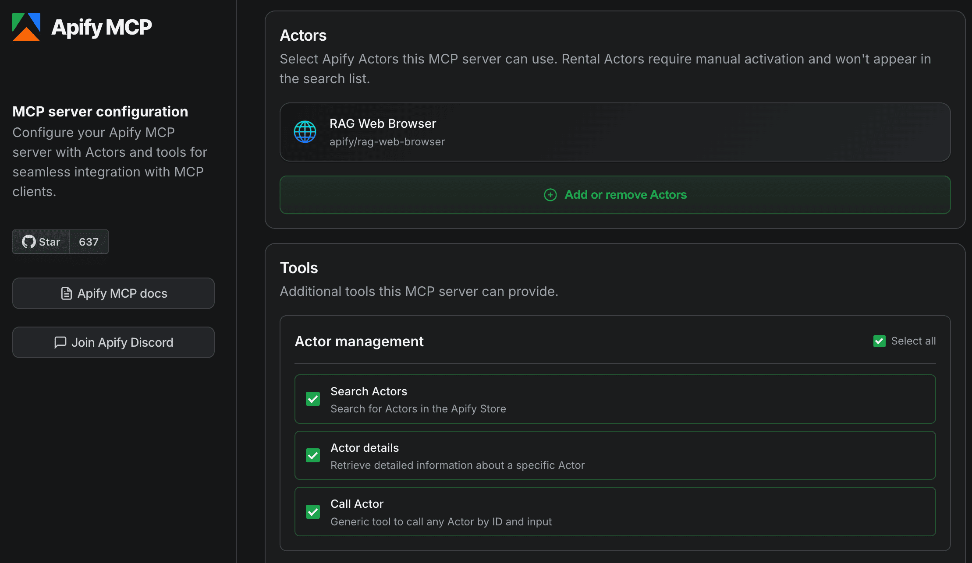Open the Apify MCP docs
The image size is (972, 563).
pyautogui.click(x=113, y=293)
